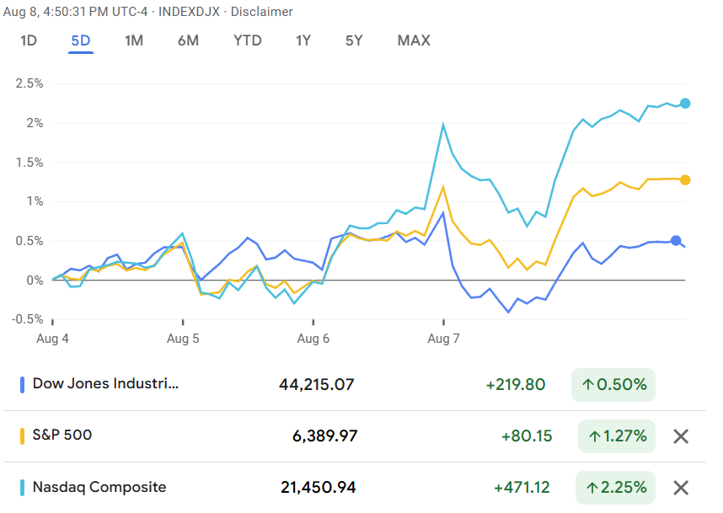Switch chart to 1M range
Screen dimensions: 723x513
coord(134,40)
